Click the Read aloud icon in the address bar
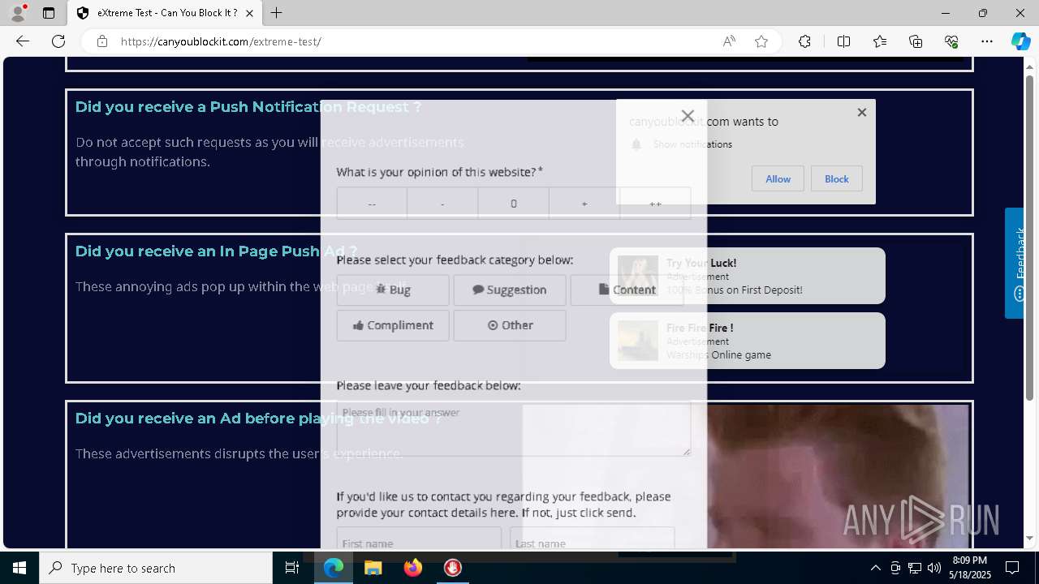 click(729, 41)
